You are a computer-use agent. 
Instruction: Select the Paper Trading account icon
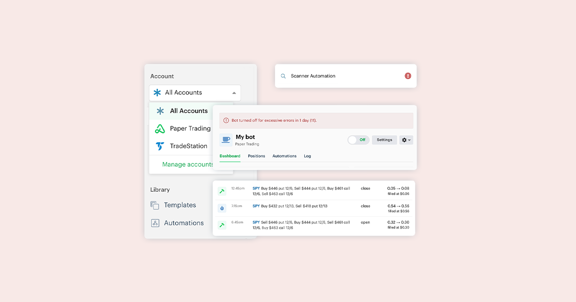(160, 128)
